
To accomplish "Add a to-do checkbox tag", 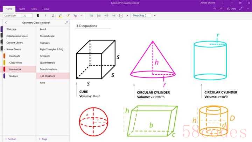I will pos(121,16).
